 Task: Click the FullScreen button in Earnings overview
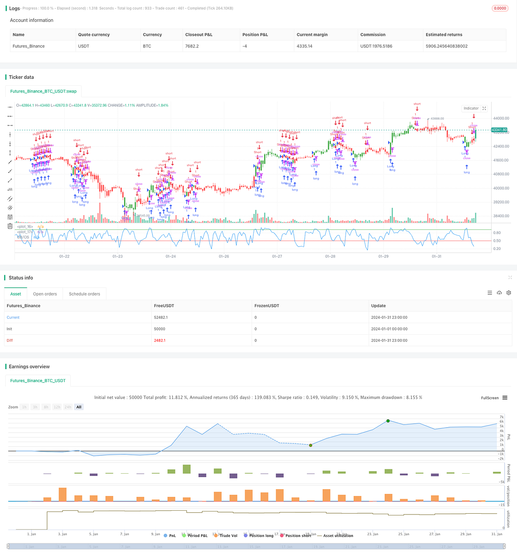pyautogui.click(x=489, y=398)
